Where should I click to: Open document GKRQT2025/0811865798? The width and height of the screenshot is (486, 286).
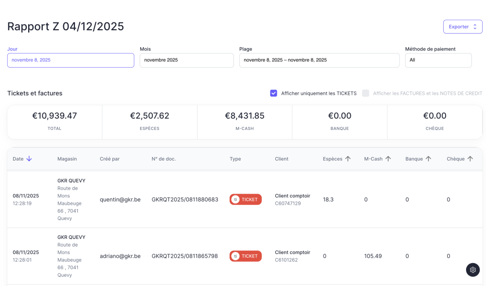185,256
